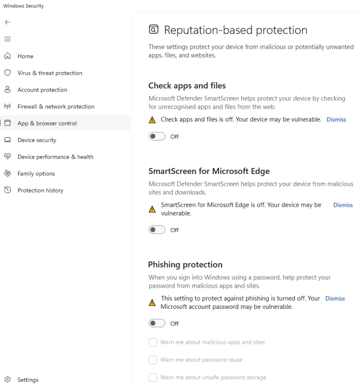This screenshot has width=361, height=386.
Task: Click the Account protection person icon
Action: [x=7, y=90]
